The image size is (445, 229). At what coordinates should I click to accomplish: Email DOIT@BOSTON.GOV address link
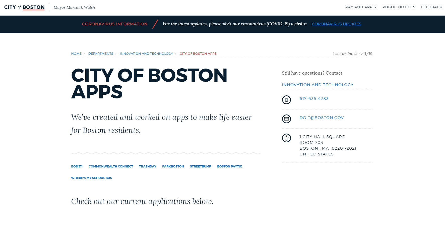(x=322, y=118)
